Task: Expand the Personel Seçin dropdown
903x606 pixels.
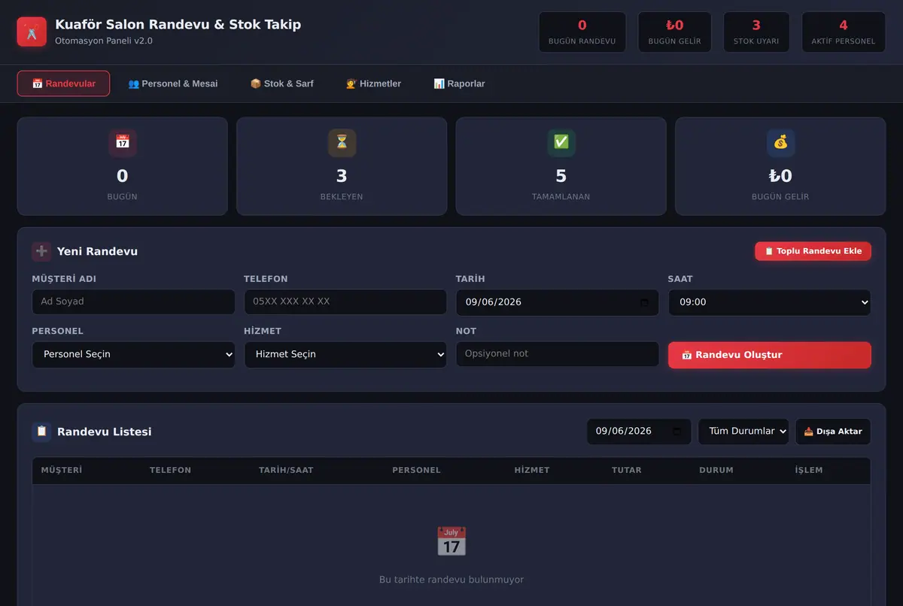Action: pos(133,354)
